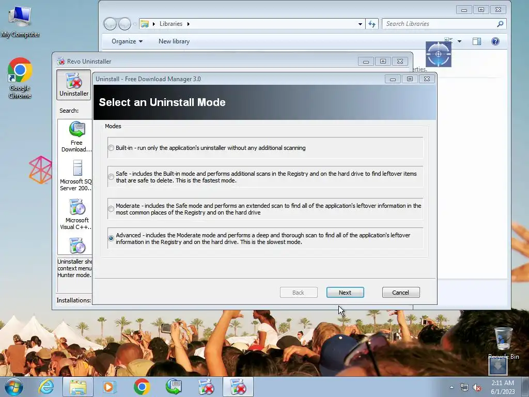Open address bar history dropdown in Libraries

pyautogui.click(x=360, y=24)
